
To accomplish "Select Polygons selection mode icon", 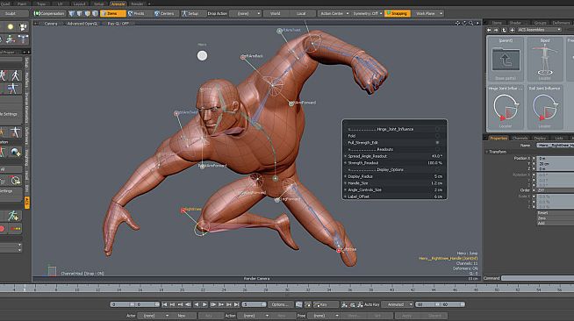I will [88, 13].
